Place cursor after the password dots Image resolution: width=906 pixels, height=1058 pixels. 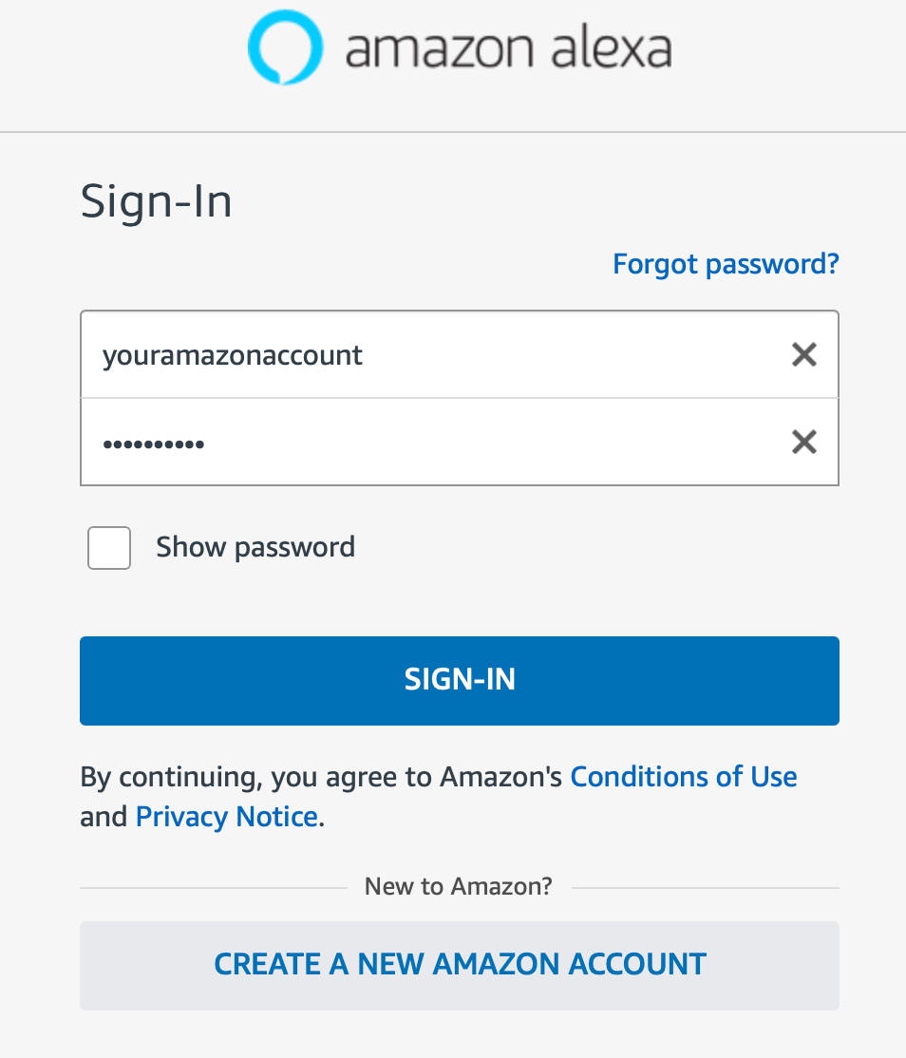point(207,443)
